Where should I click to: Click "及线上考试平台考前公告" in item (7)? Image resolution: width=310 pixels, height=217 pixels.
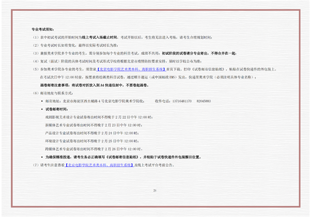tap(153, 165)
